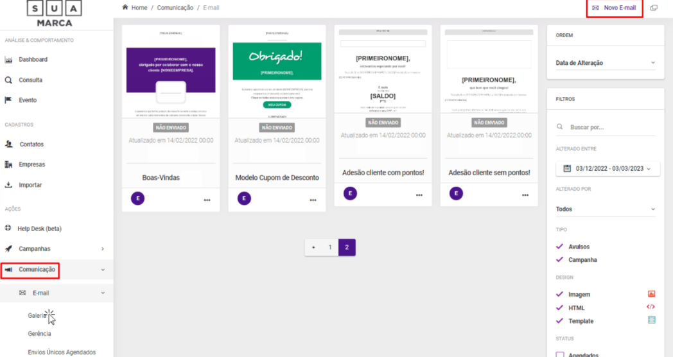Click the avatar E on Modelo Cupom de Desconto card
Image resolution: width=673 pixels, height=357 pixels.
pyautogui.click(x=244, y=198)
